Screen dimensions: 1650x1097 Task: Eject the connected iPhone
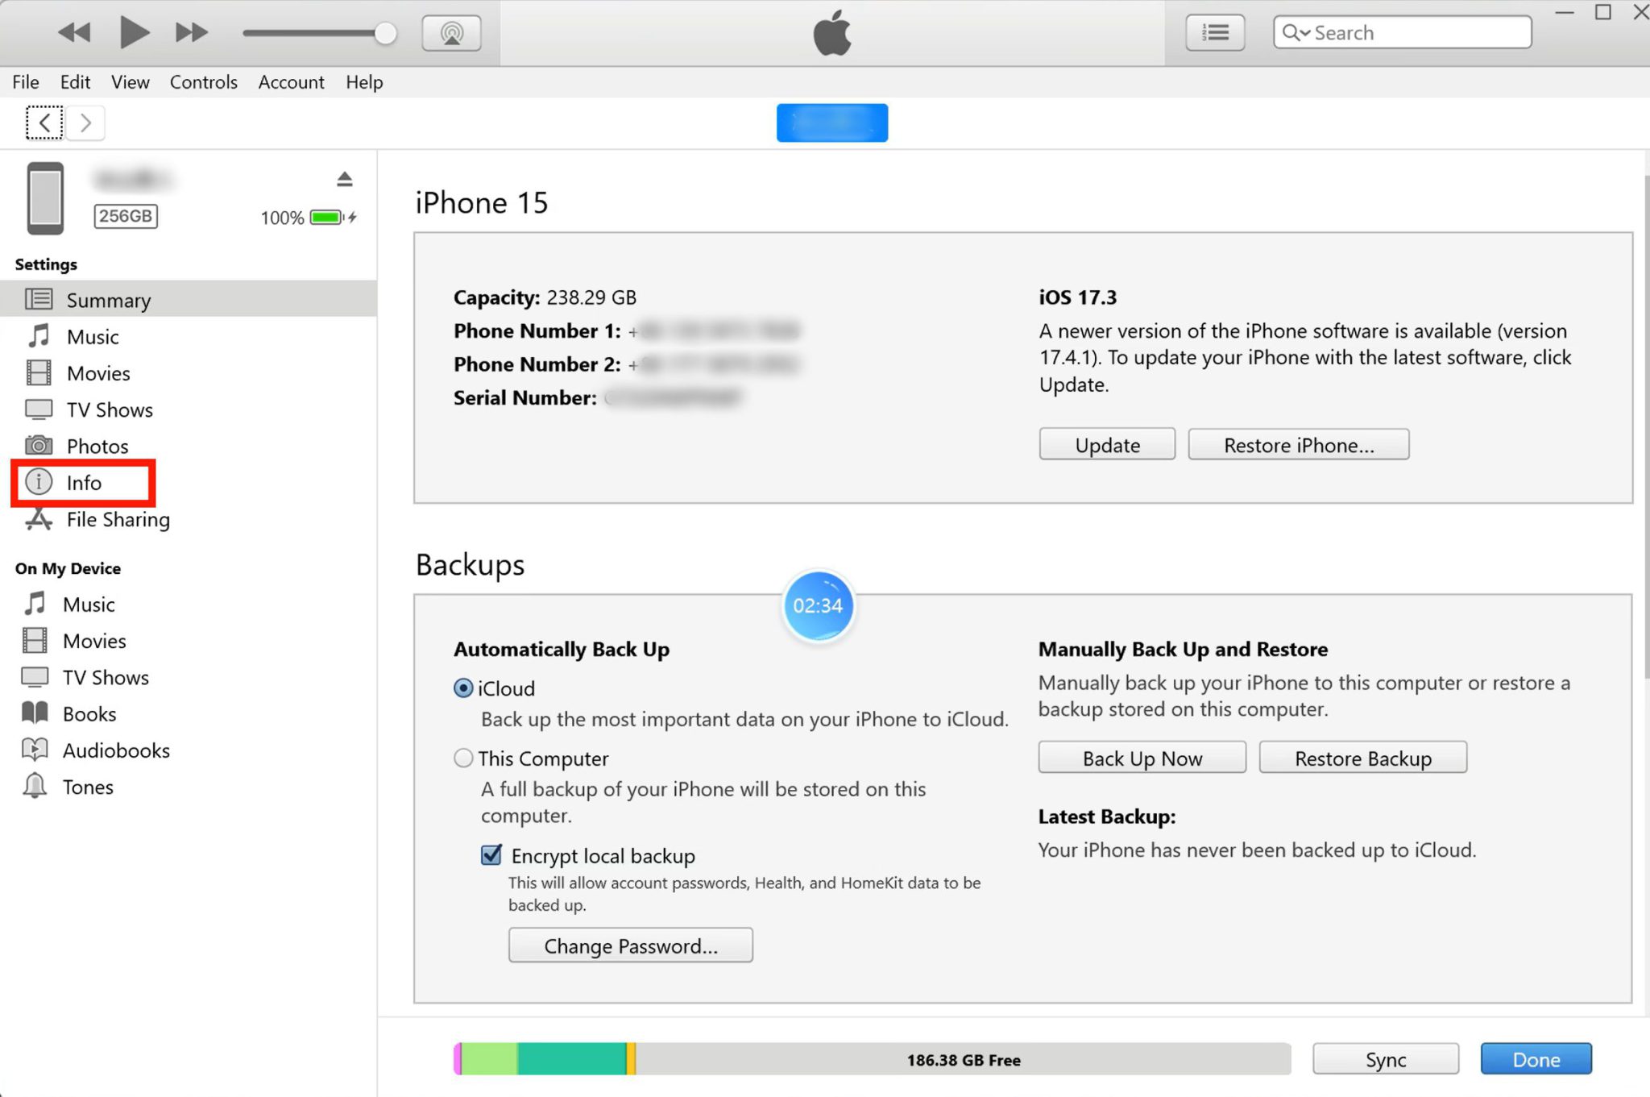[x=345, y=179]
